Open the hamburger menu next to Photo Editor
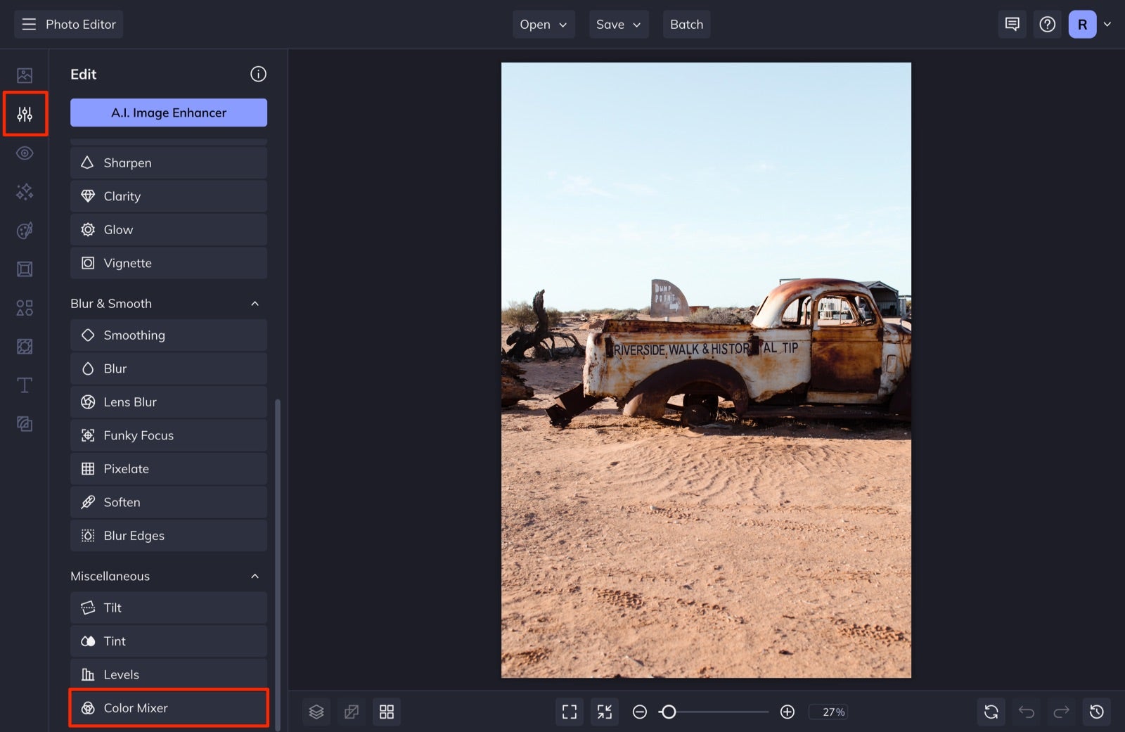The image size is (1125, 732). coord(28,23)
